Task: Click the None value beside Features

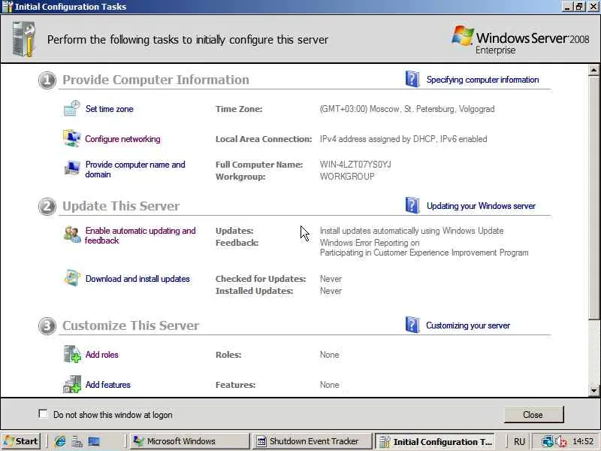Action: coord(329,385)
